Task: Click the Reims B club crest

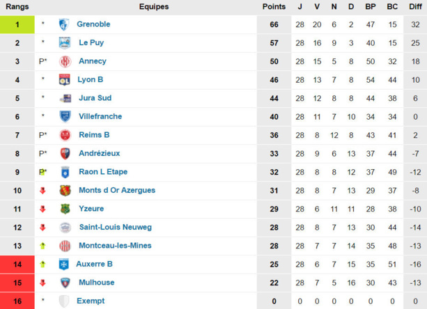Action: pyautogui.click(x=65, y=135)
